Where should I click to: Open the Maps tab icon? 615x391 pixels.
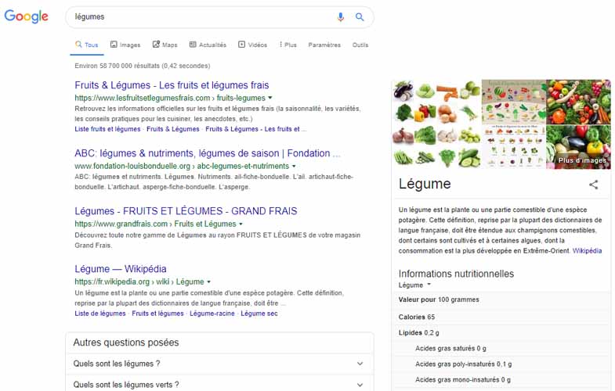[x=156, y=45]
